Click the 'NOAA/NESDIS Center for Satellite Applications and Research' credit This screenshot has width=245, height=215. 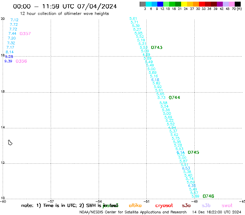coord(133,212)
